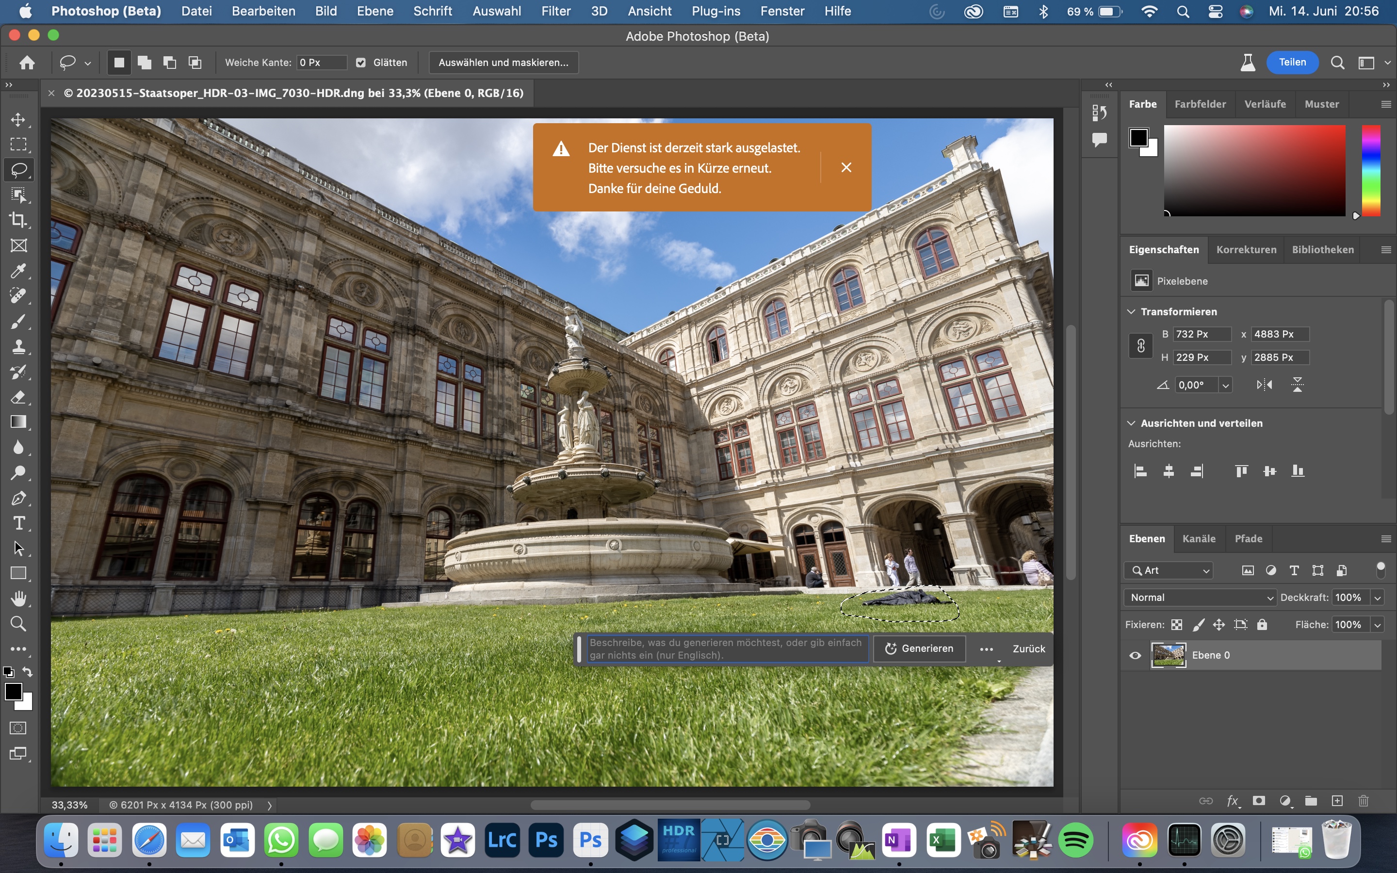Collapse the Transformieren section
Viewport: 1397px width, 873px height.
(x=1132, y=311)
